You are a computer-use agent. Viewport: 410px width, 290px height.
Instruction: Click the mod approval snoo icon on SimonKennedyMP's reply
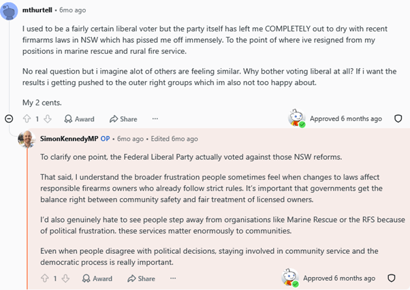click(290, 278)
